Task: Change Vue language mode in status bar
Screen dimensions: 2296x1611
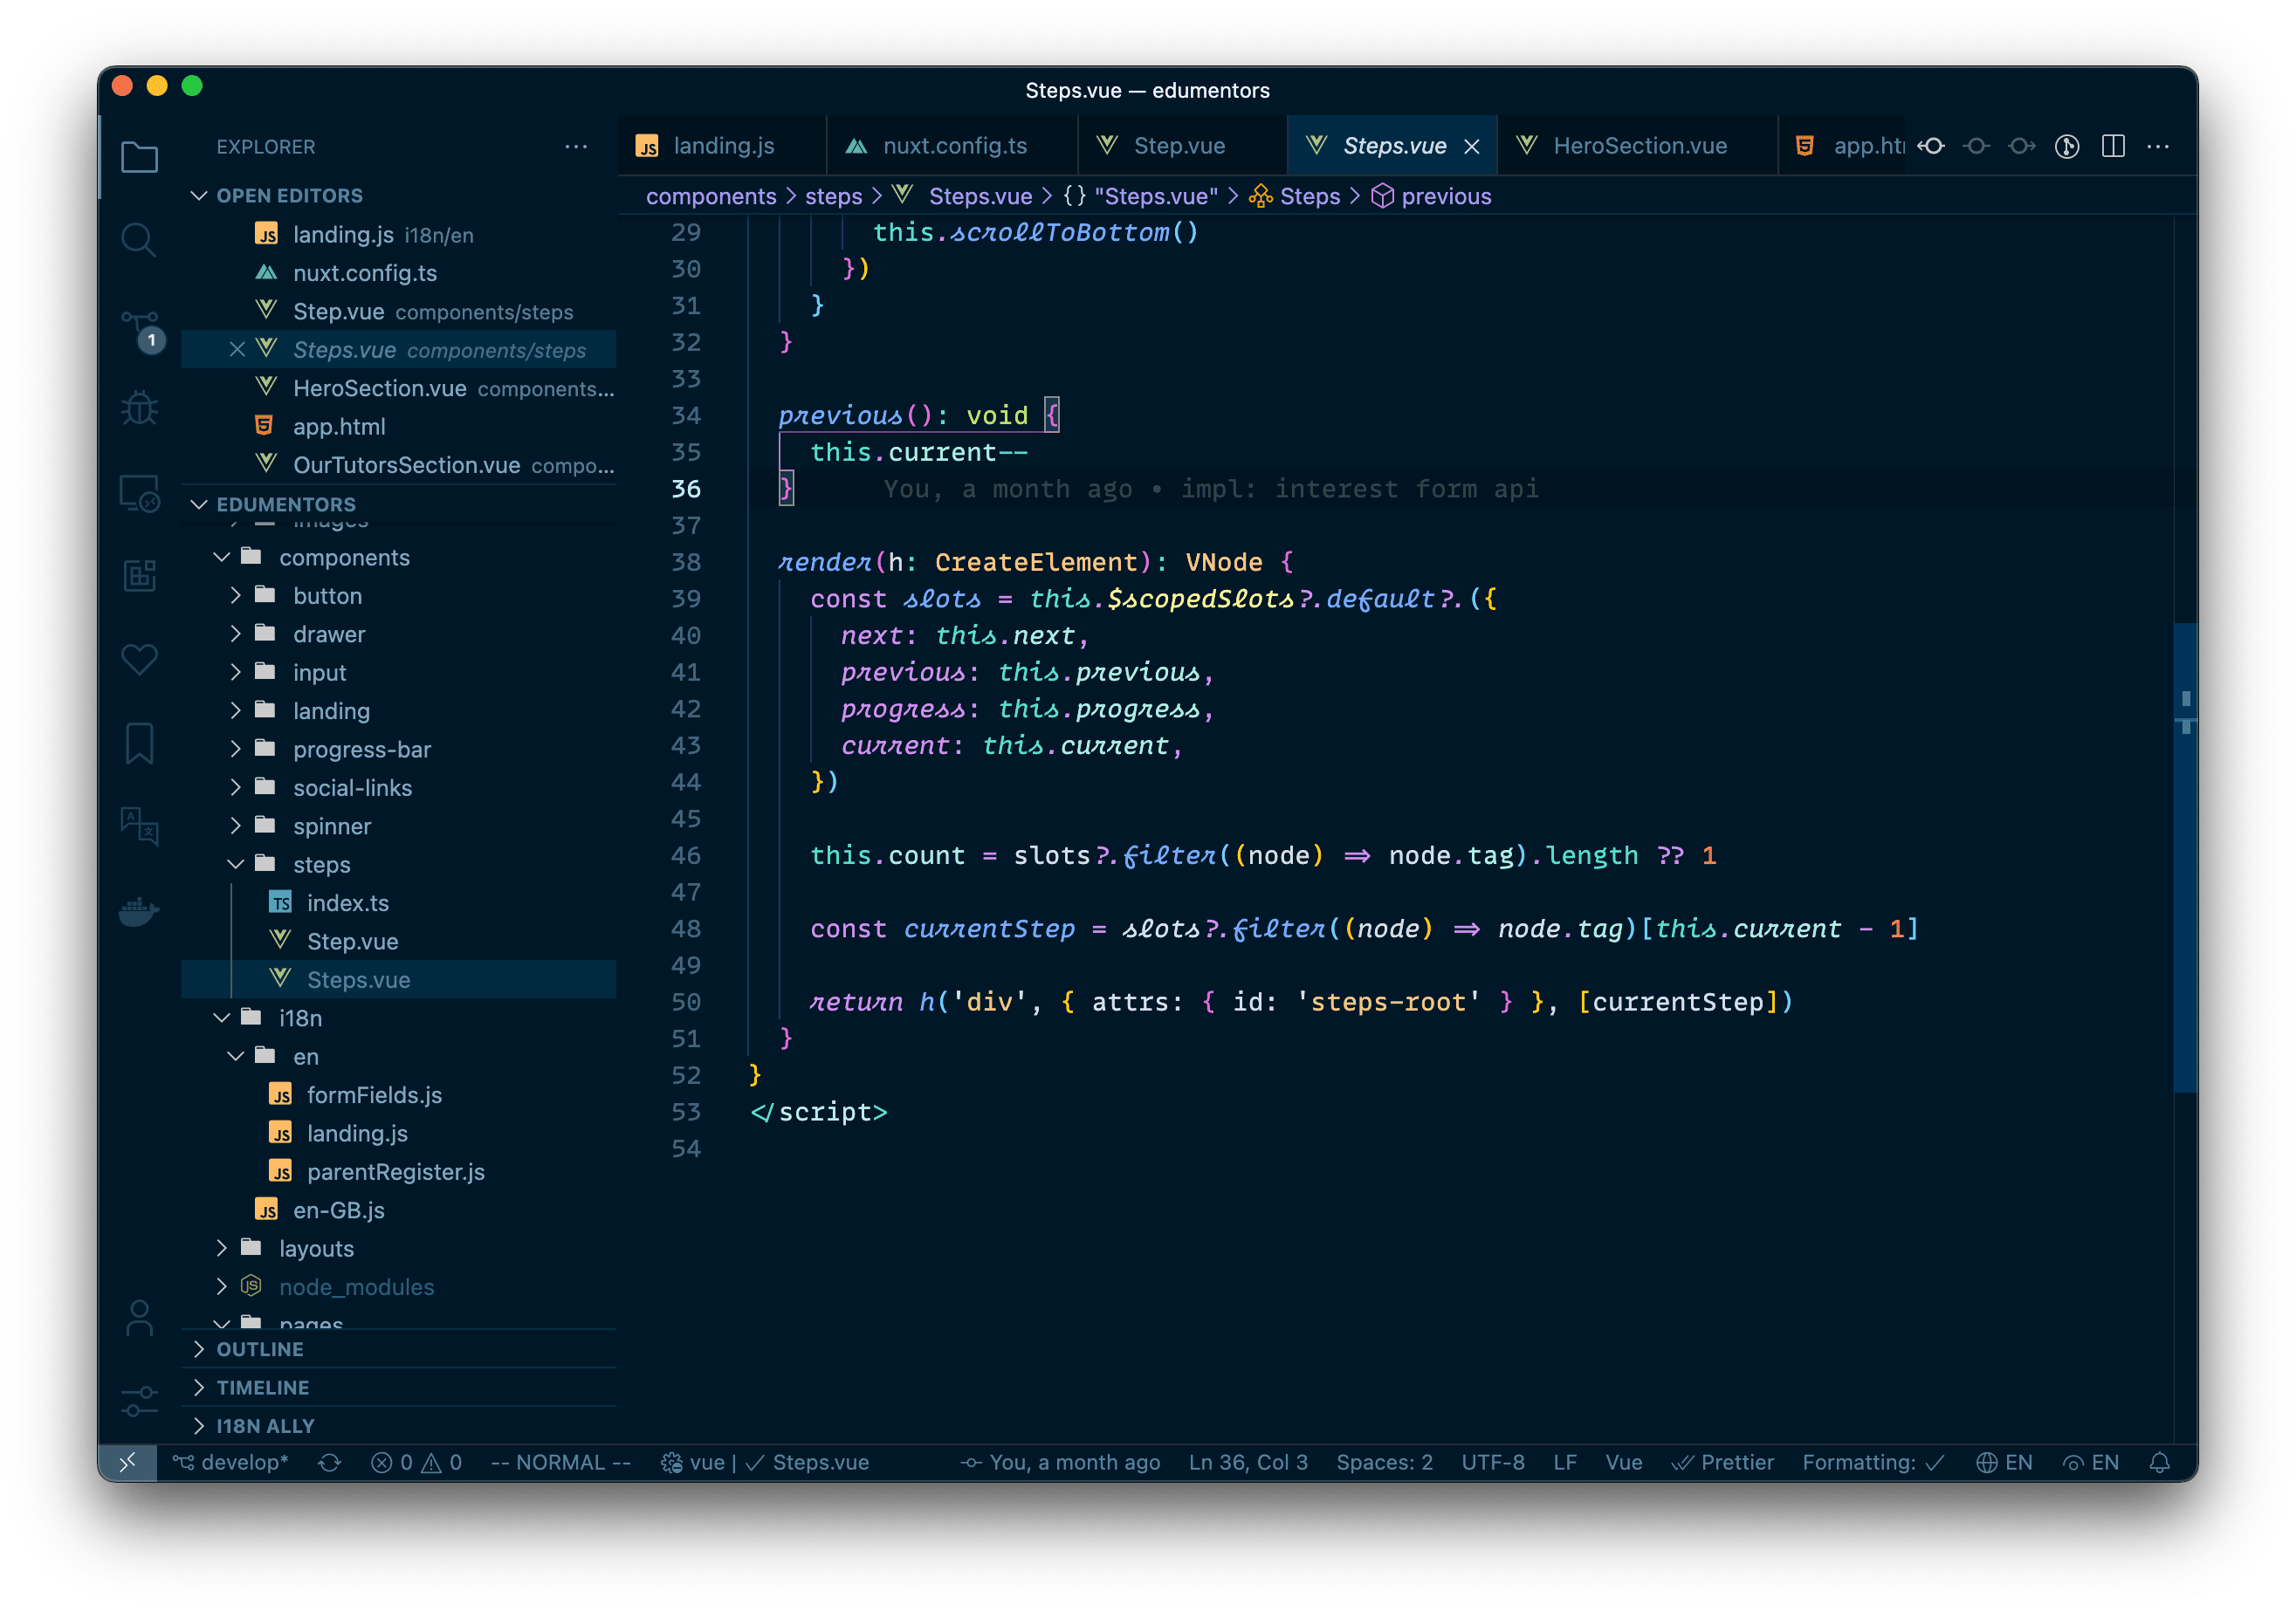Action: tap(1623, 1462)
